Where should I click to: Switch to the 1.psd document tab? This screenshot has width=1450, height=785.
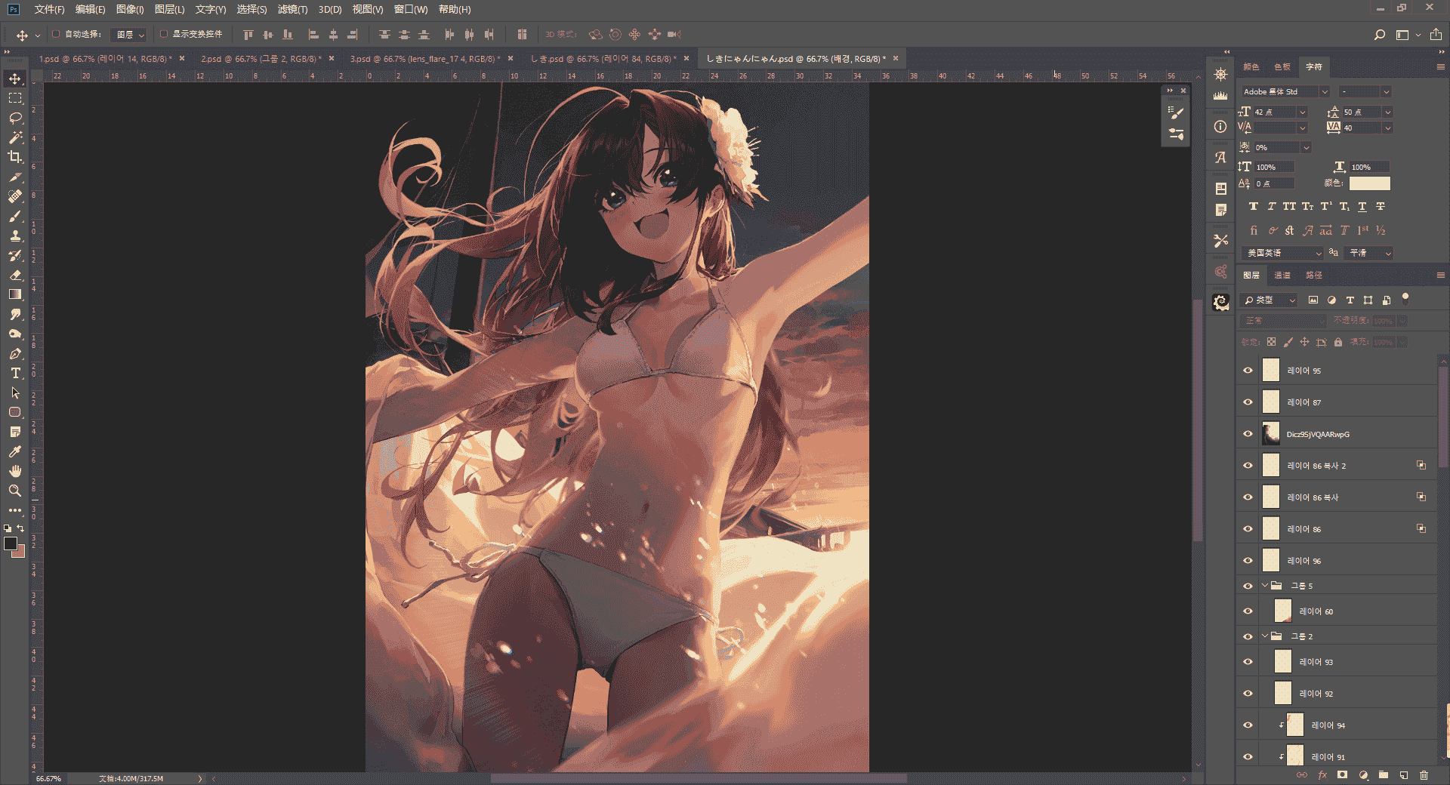105,59
